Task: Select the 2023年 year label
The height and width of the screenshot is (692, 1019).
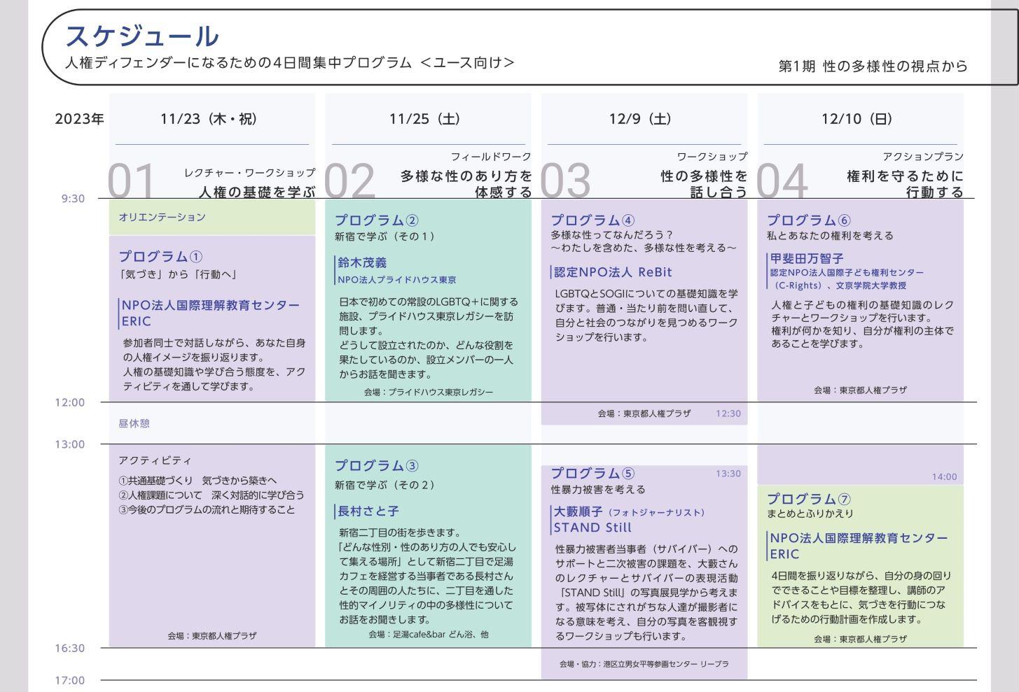Action: (x=79, y=119)
